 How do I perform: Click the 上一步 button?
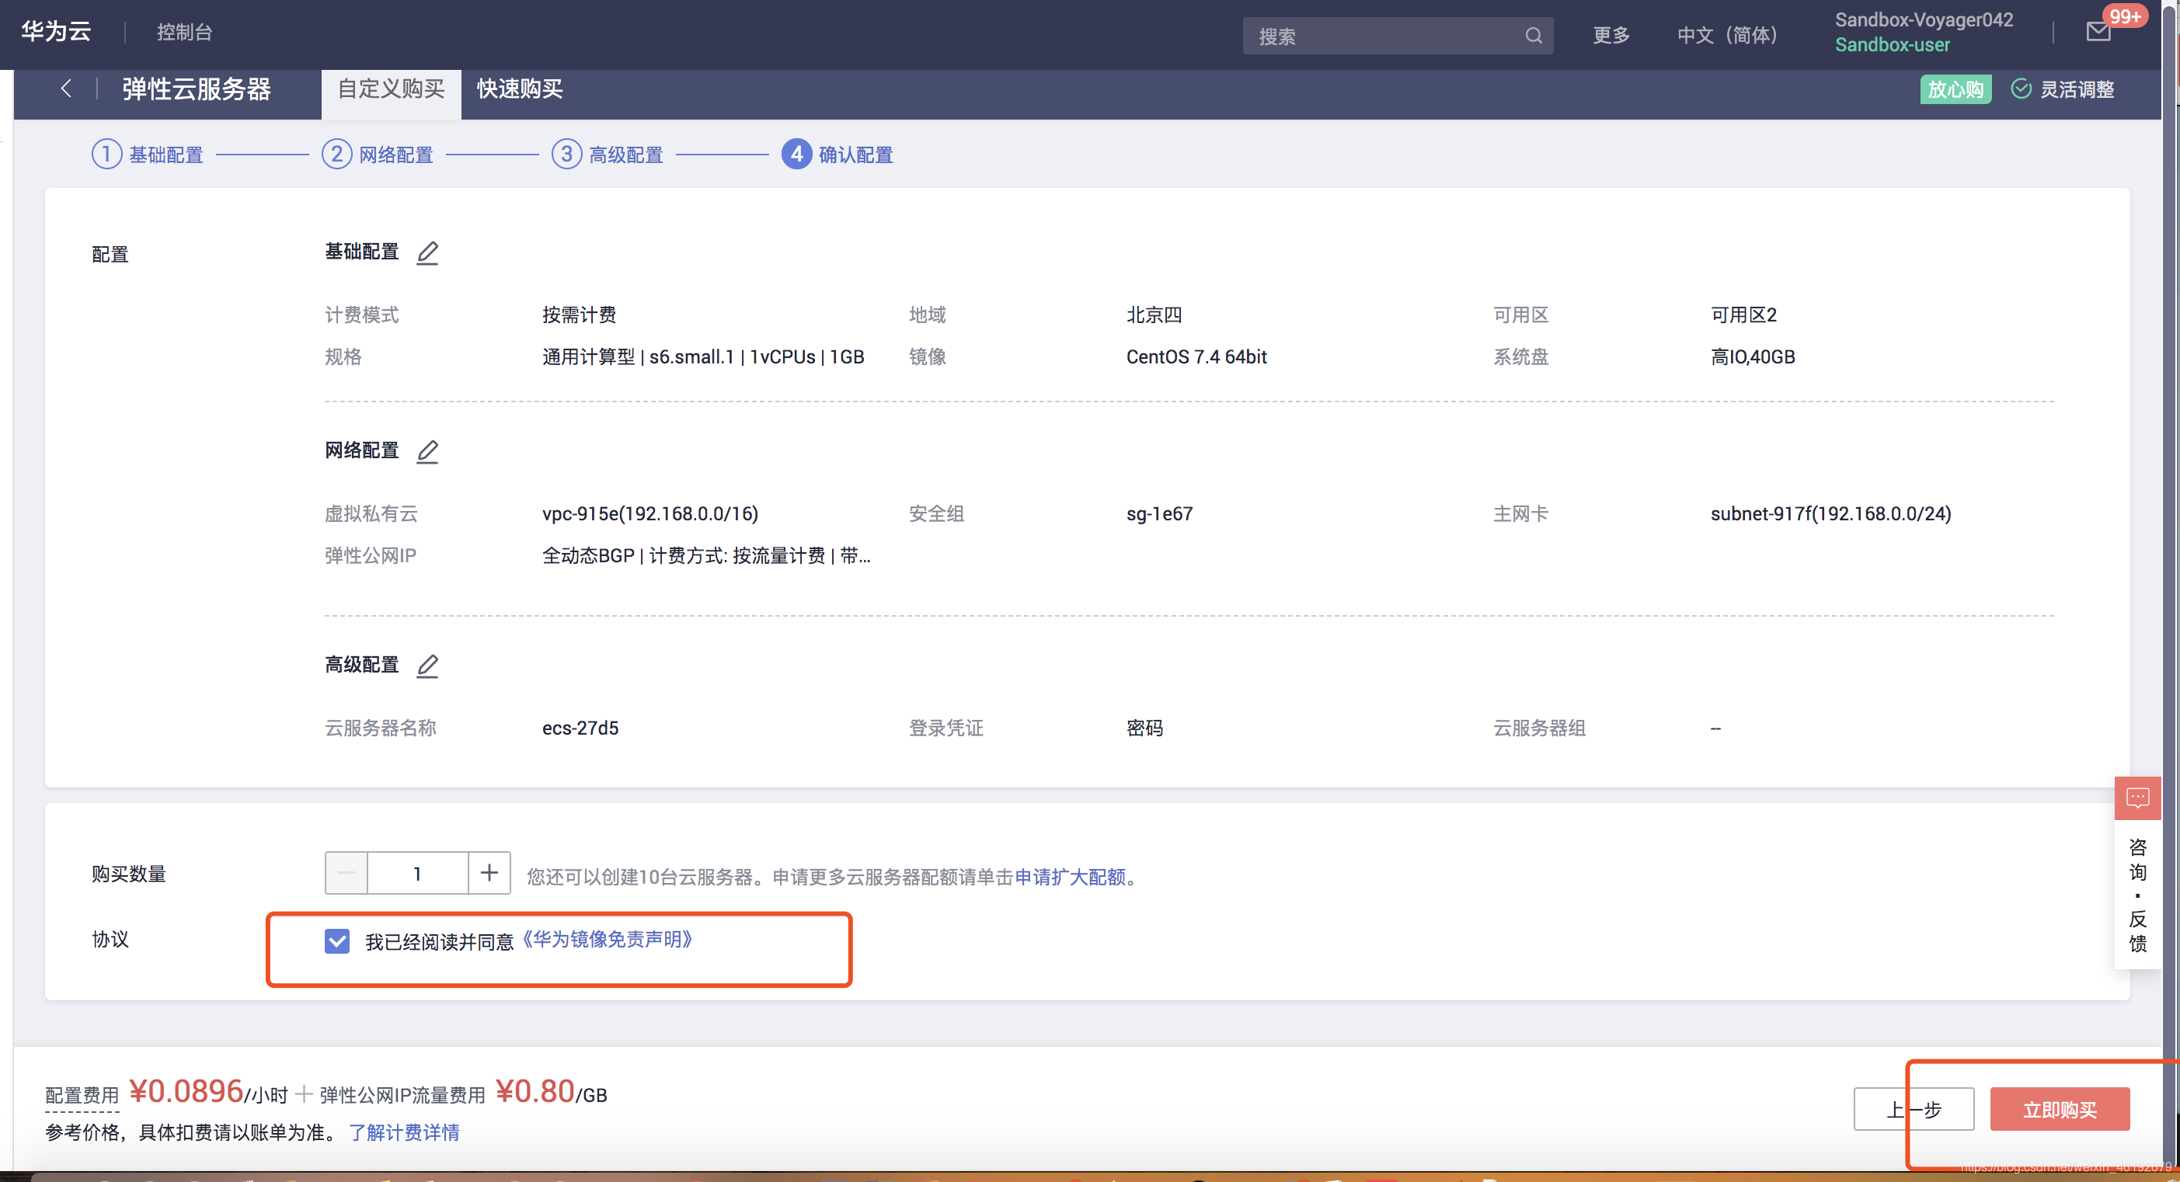pyautogui.click(x=1914, y=1109)
